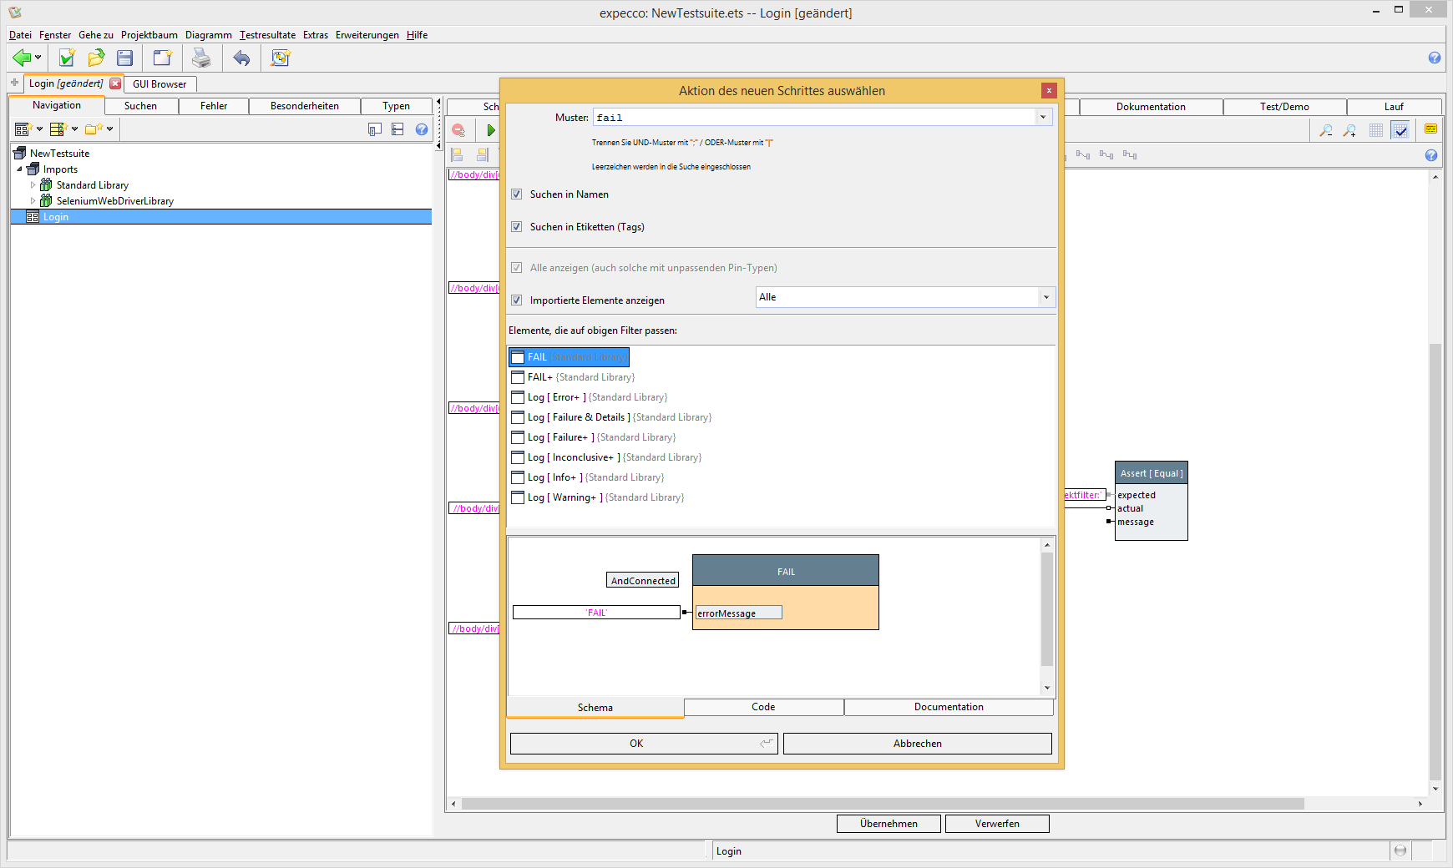Click the save icon in main toolbar
Viewport: 1453px width, 868px height.
[x=125, y=58]
